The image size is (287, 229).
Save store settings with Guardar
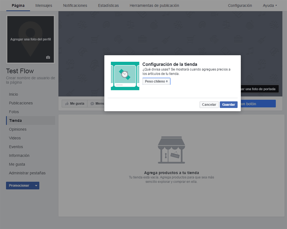coord(229,104)
